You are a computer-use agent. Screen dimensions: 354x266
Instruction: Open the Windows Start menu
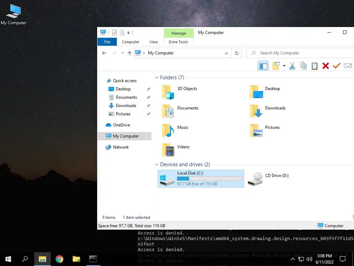(x=8, y=259)
